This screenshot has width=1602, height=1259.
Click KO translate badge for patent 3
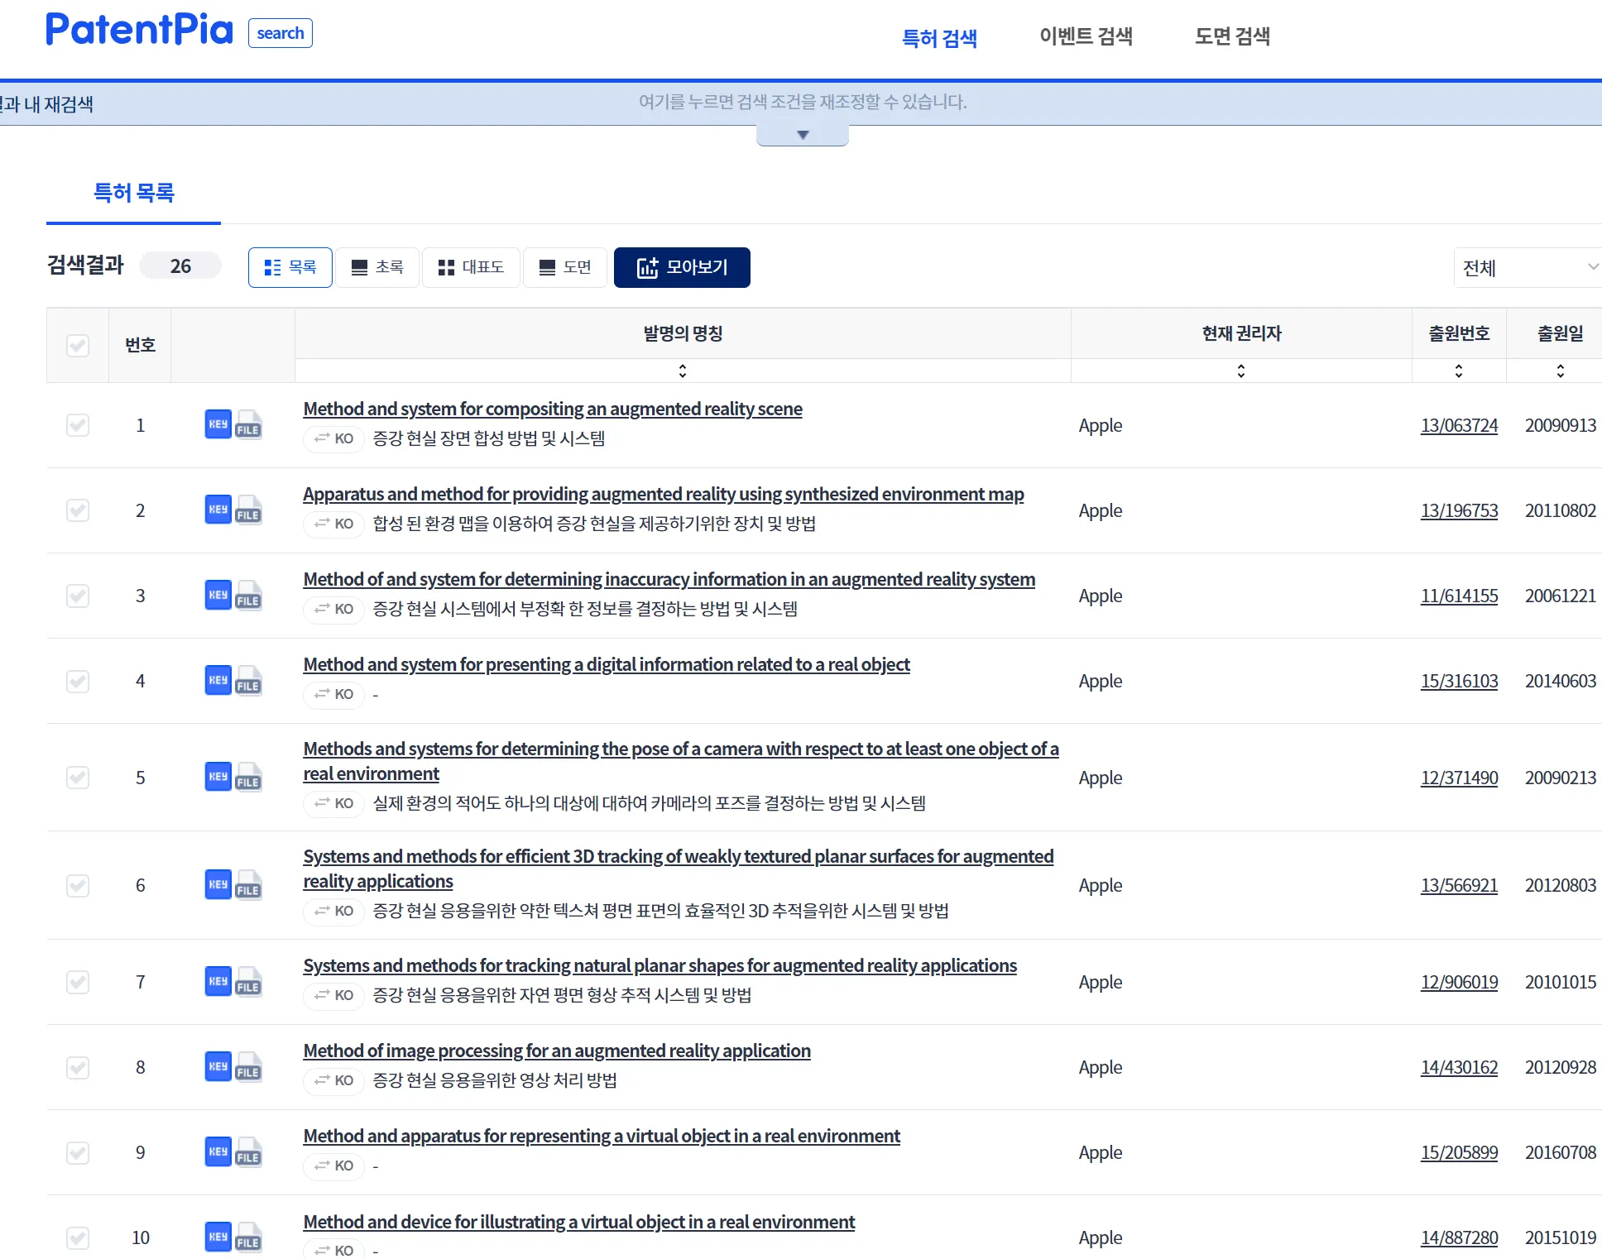click(334, 609)
